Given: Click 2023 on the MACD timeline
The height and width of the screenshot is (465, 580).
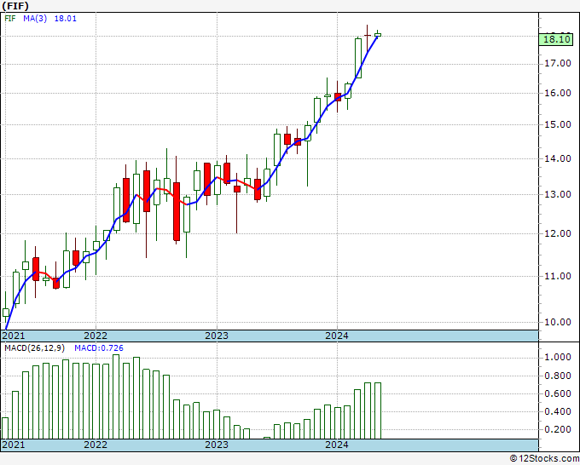Looking at the screenshot, I should point(217,445).
